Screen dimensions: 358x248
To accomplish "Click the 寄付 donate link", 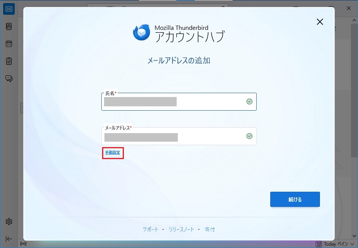I will pos(210,229).
